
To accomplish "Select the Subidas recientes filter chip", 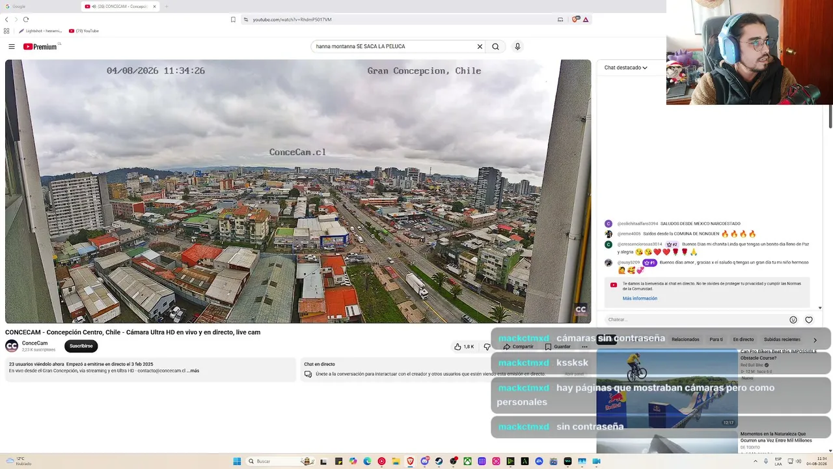I will pos(782,339).
